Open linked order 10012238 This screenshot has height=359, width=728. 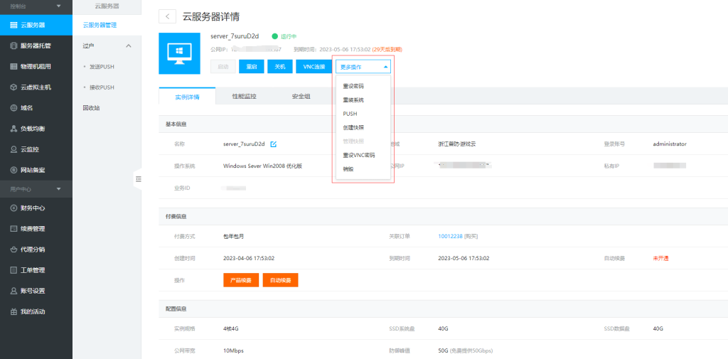(451, 236)
